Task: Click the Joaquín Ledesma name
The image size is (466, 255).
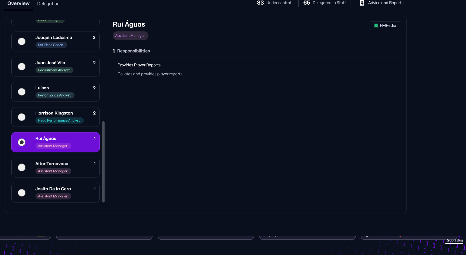Action: [x=54, y=38]
